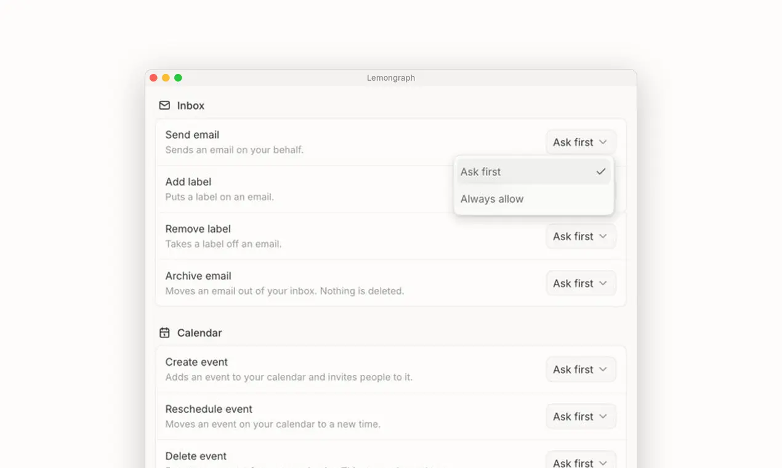Click the 'Calendar' section heading
782x468 pixels.
click(200, 333)
